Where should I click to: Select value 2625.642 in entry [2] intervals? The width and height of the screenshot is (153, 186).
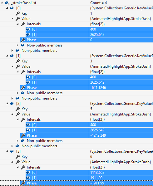(x=97, y=130)
